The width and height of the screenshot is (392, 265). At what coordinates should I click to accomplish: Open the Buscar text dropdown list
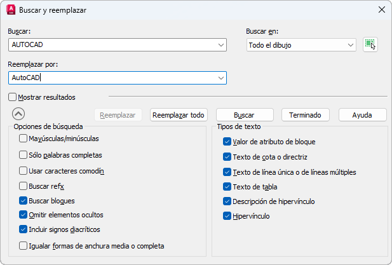(x=220, y=44)
